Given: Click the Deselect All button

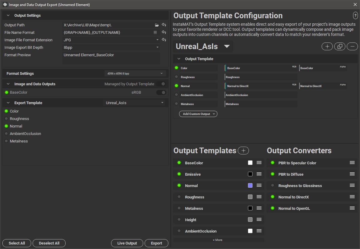Looking at the screenshot, I should (x=49, y=243).
